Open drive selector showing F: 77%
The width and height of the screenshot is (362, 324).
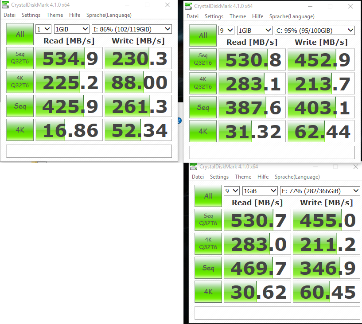[x=320, y=191]
